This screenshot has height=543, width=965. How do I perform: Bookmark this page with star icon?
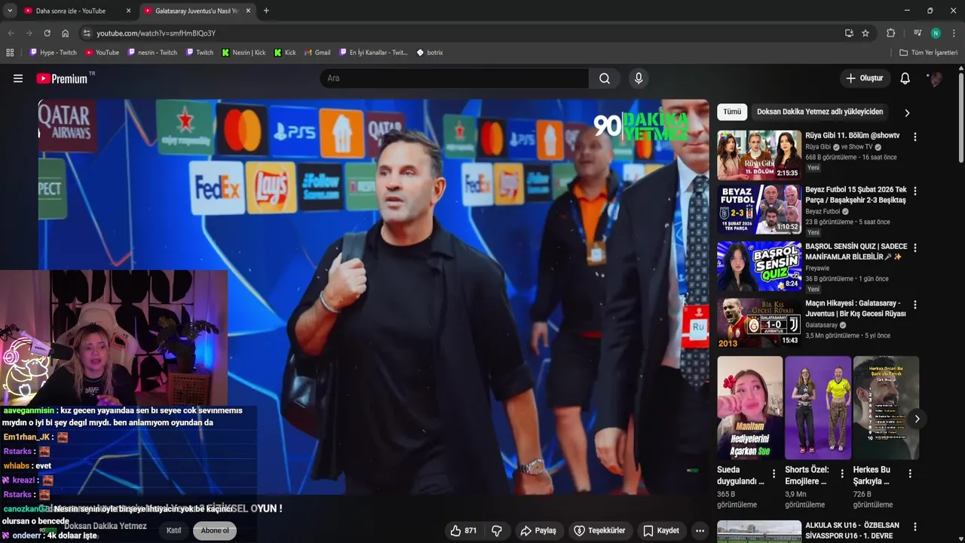pos(865,33)
